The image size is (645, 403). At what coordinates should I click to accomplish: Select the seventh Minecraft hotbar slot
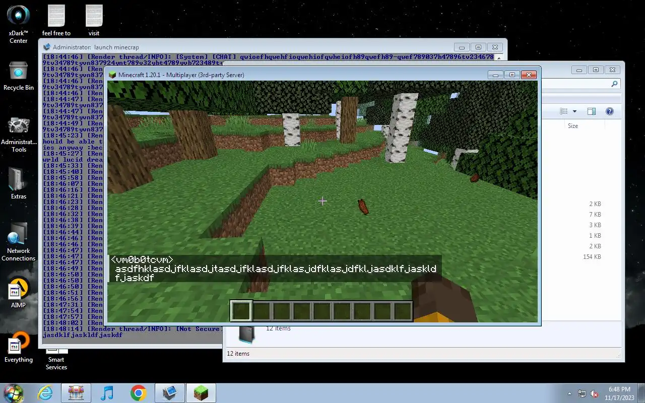[362, 311]
